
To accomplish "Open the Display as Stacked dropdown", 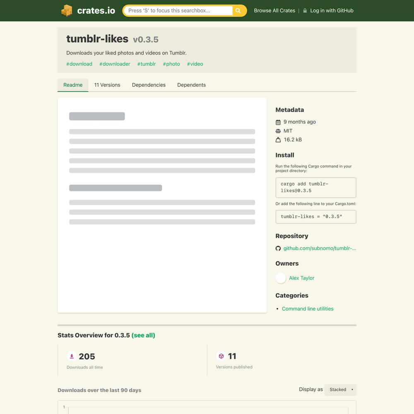I will [x=340, y=390].
